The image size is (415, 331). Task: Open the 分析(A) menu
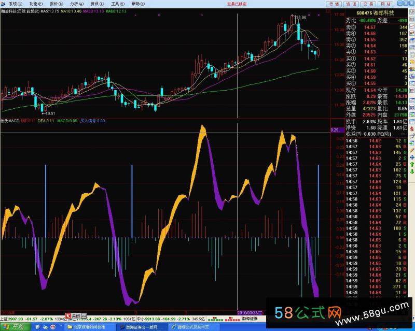(77, 4)
